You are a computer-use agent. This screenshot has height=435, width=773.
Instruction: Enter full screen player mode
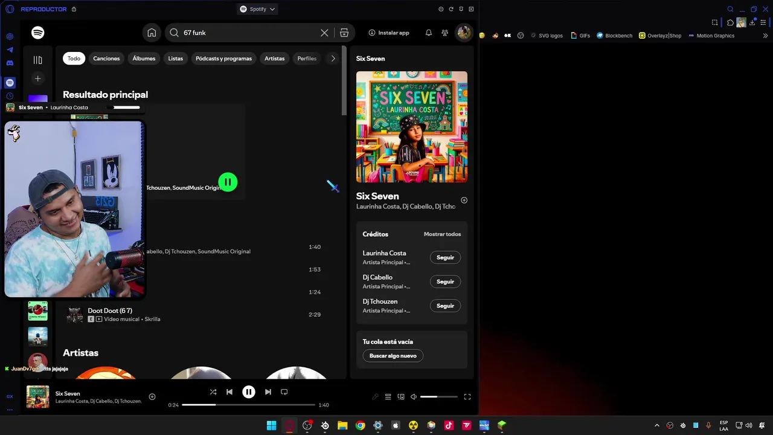click(467, 397)
